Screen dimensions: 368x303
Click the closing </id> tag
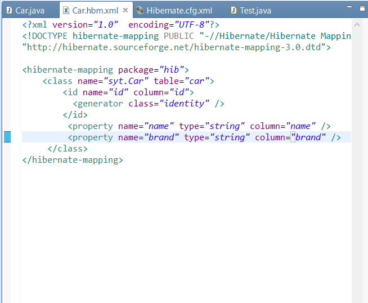tap(75, 115)
